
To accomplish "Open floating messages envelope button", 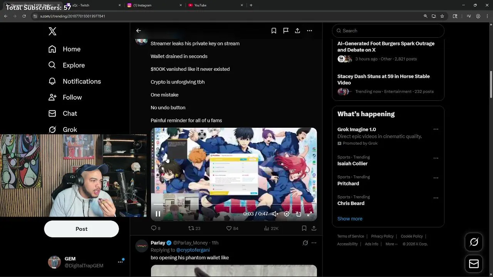I will coord(474,264).
